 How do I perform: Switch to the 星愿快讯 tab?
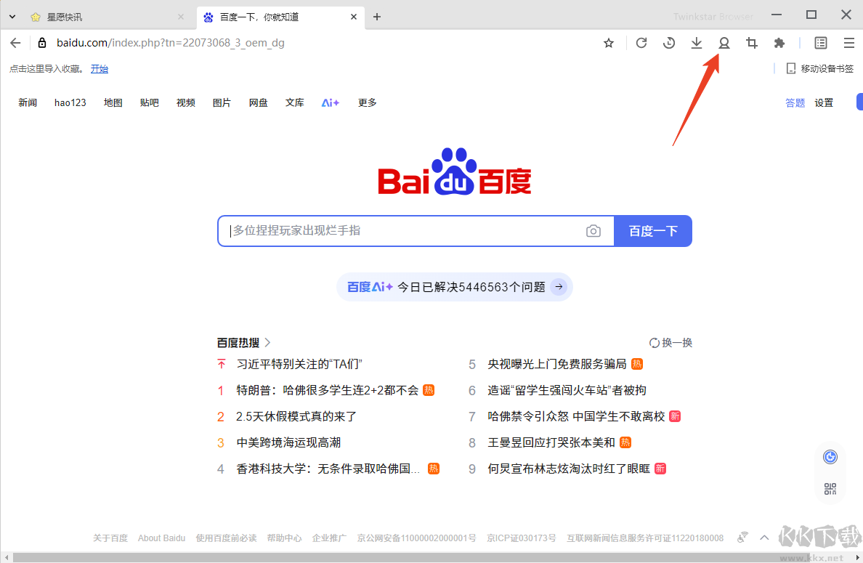[x=106, y=17]
